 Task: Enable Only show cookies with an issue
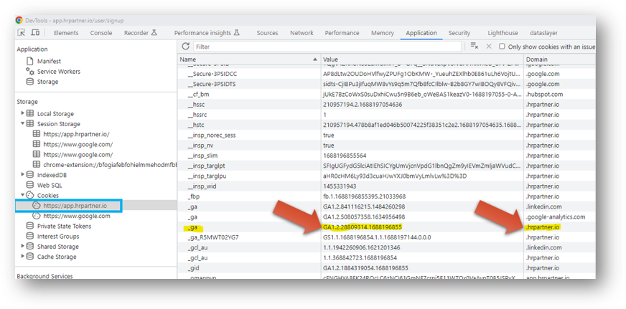pos(502,47)
